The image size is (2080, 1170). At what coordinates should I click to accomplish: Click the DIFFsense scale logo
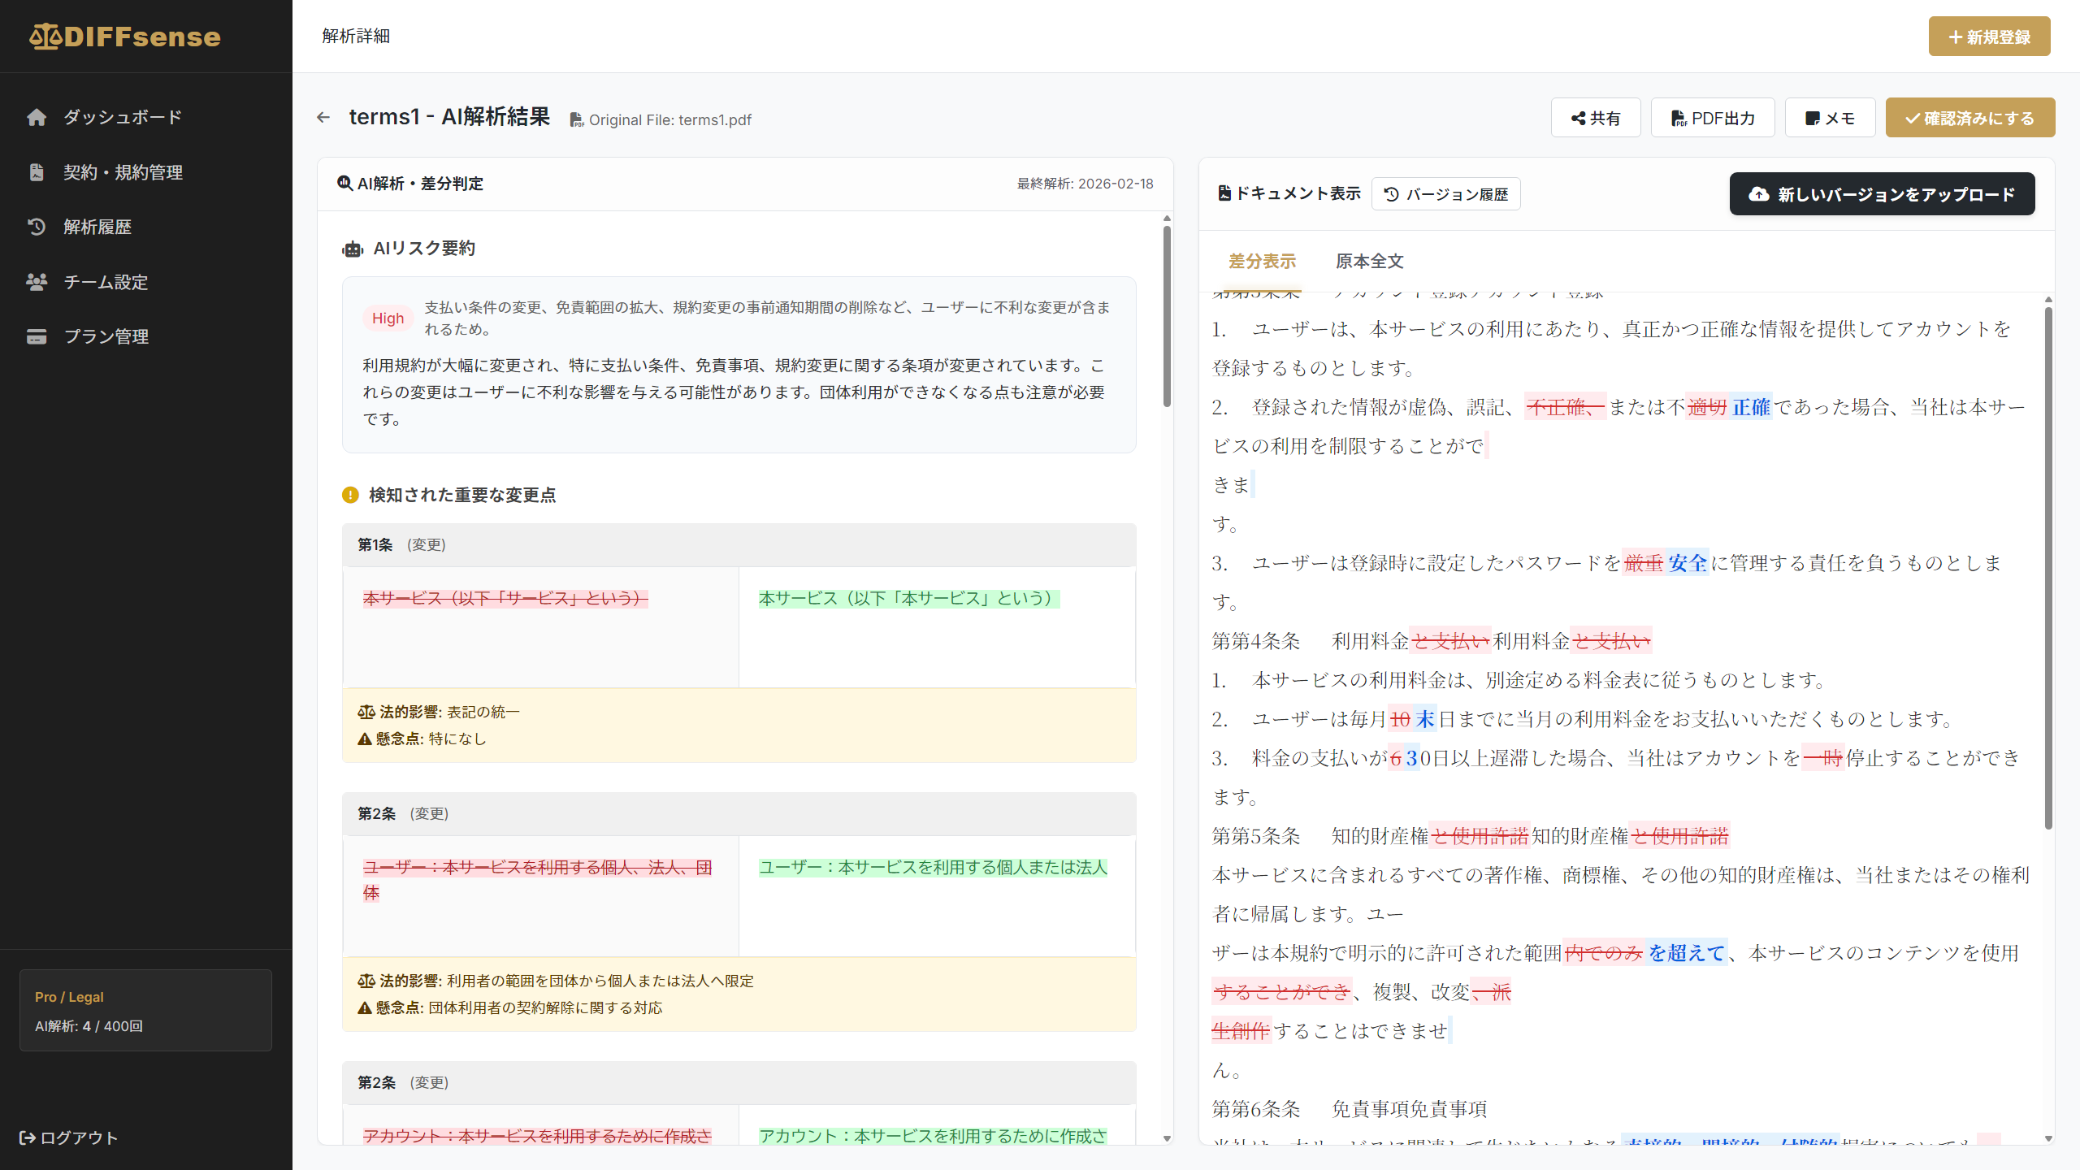[45, 36]
